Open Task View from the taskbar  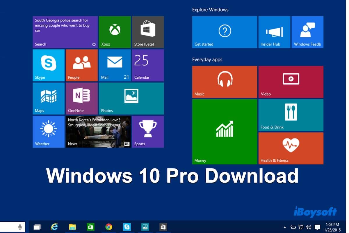37,227
